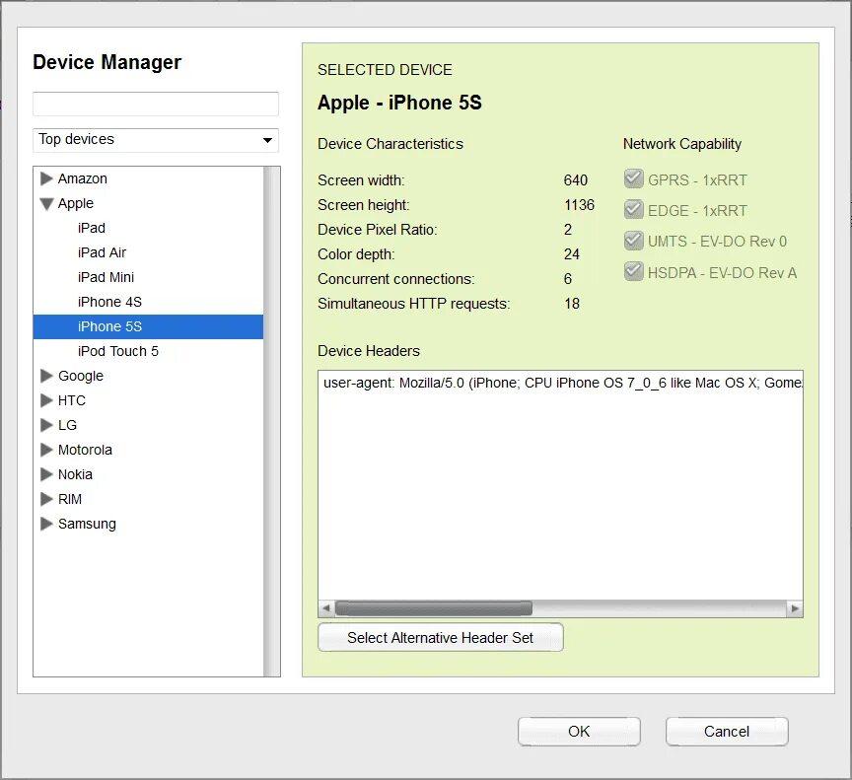Click the left arrow of headers scrollbar
The height and width of the screenshot is (780, 852).
click(326, 608)
